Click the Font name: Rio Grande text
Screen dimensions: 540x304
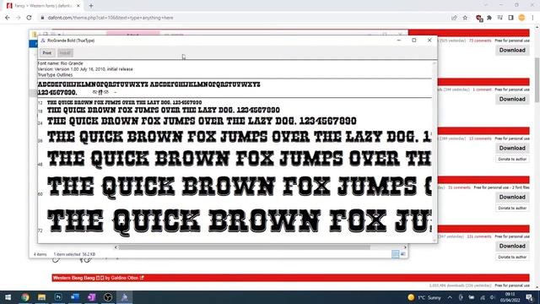[60, 63]
